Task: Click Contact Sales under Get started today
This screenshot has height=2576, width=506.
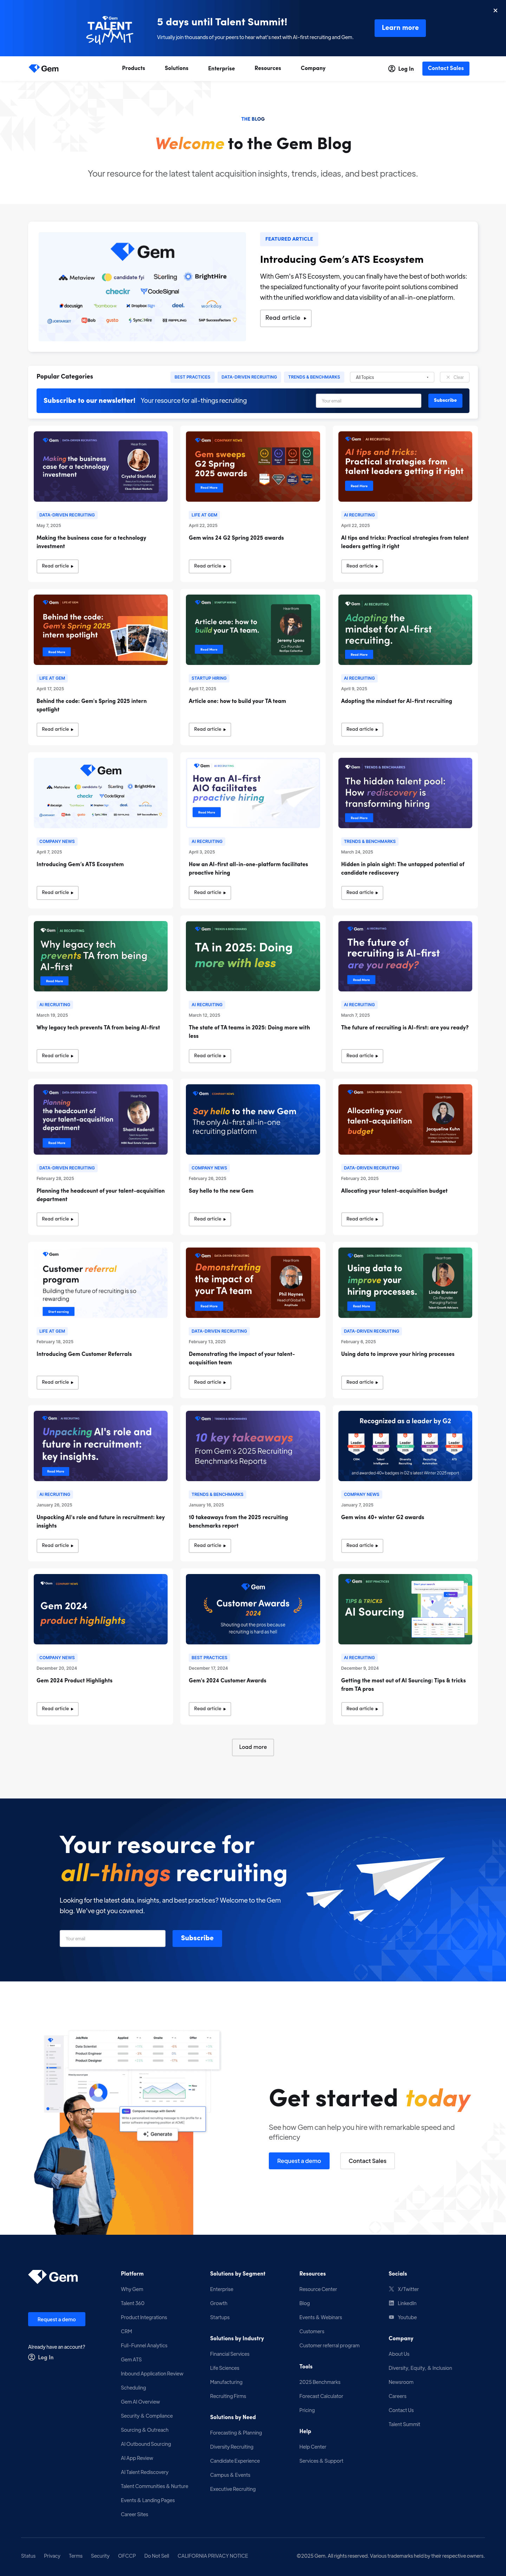Action: (x=367, y=2161)
